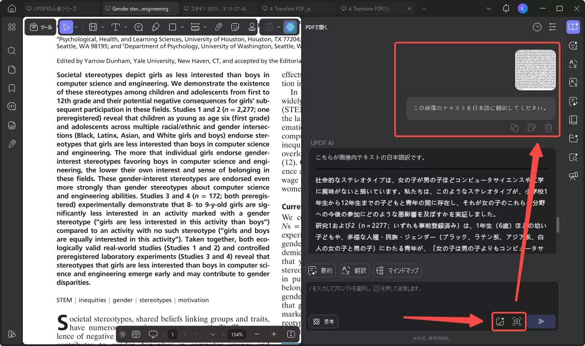Open the comments panel from the left sidebar

pos(11,106)
